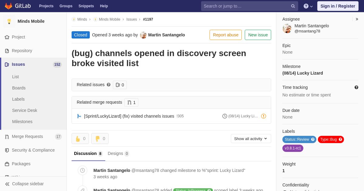
Task: Open the visited channels issues merge request
Action: [129, 116]
